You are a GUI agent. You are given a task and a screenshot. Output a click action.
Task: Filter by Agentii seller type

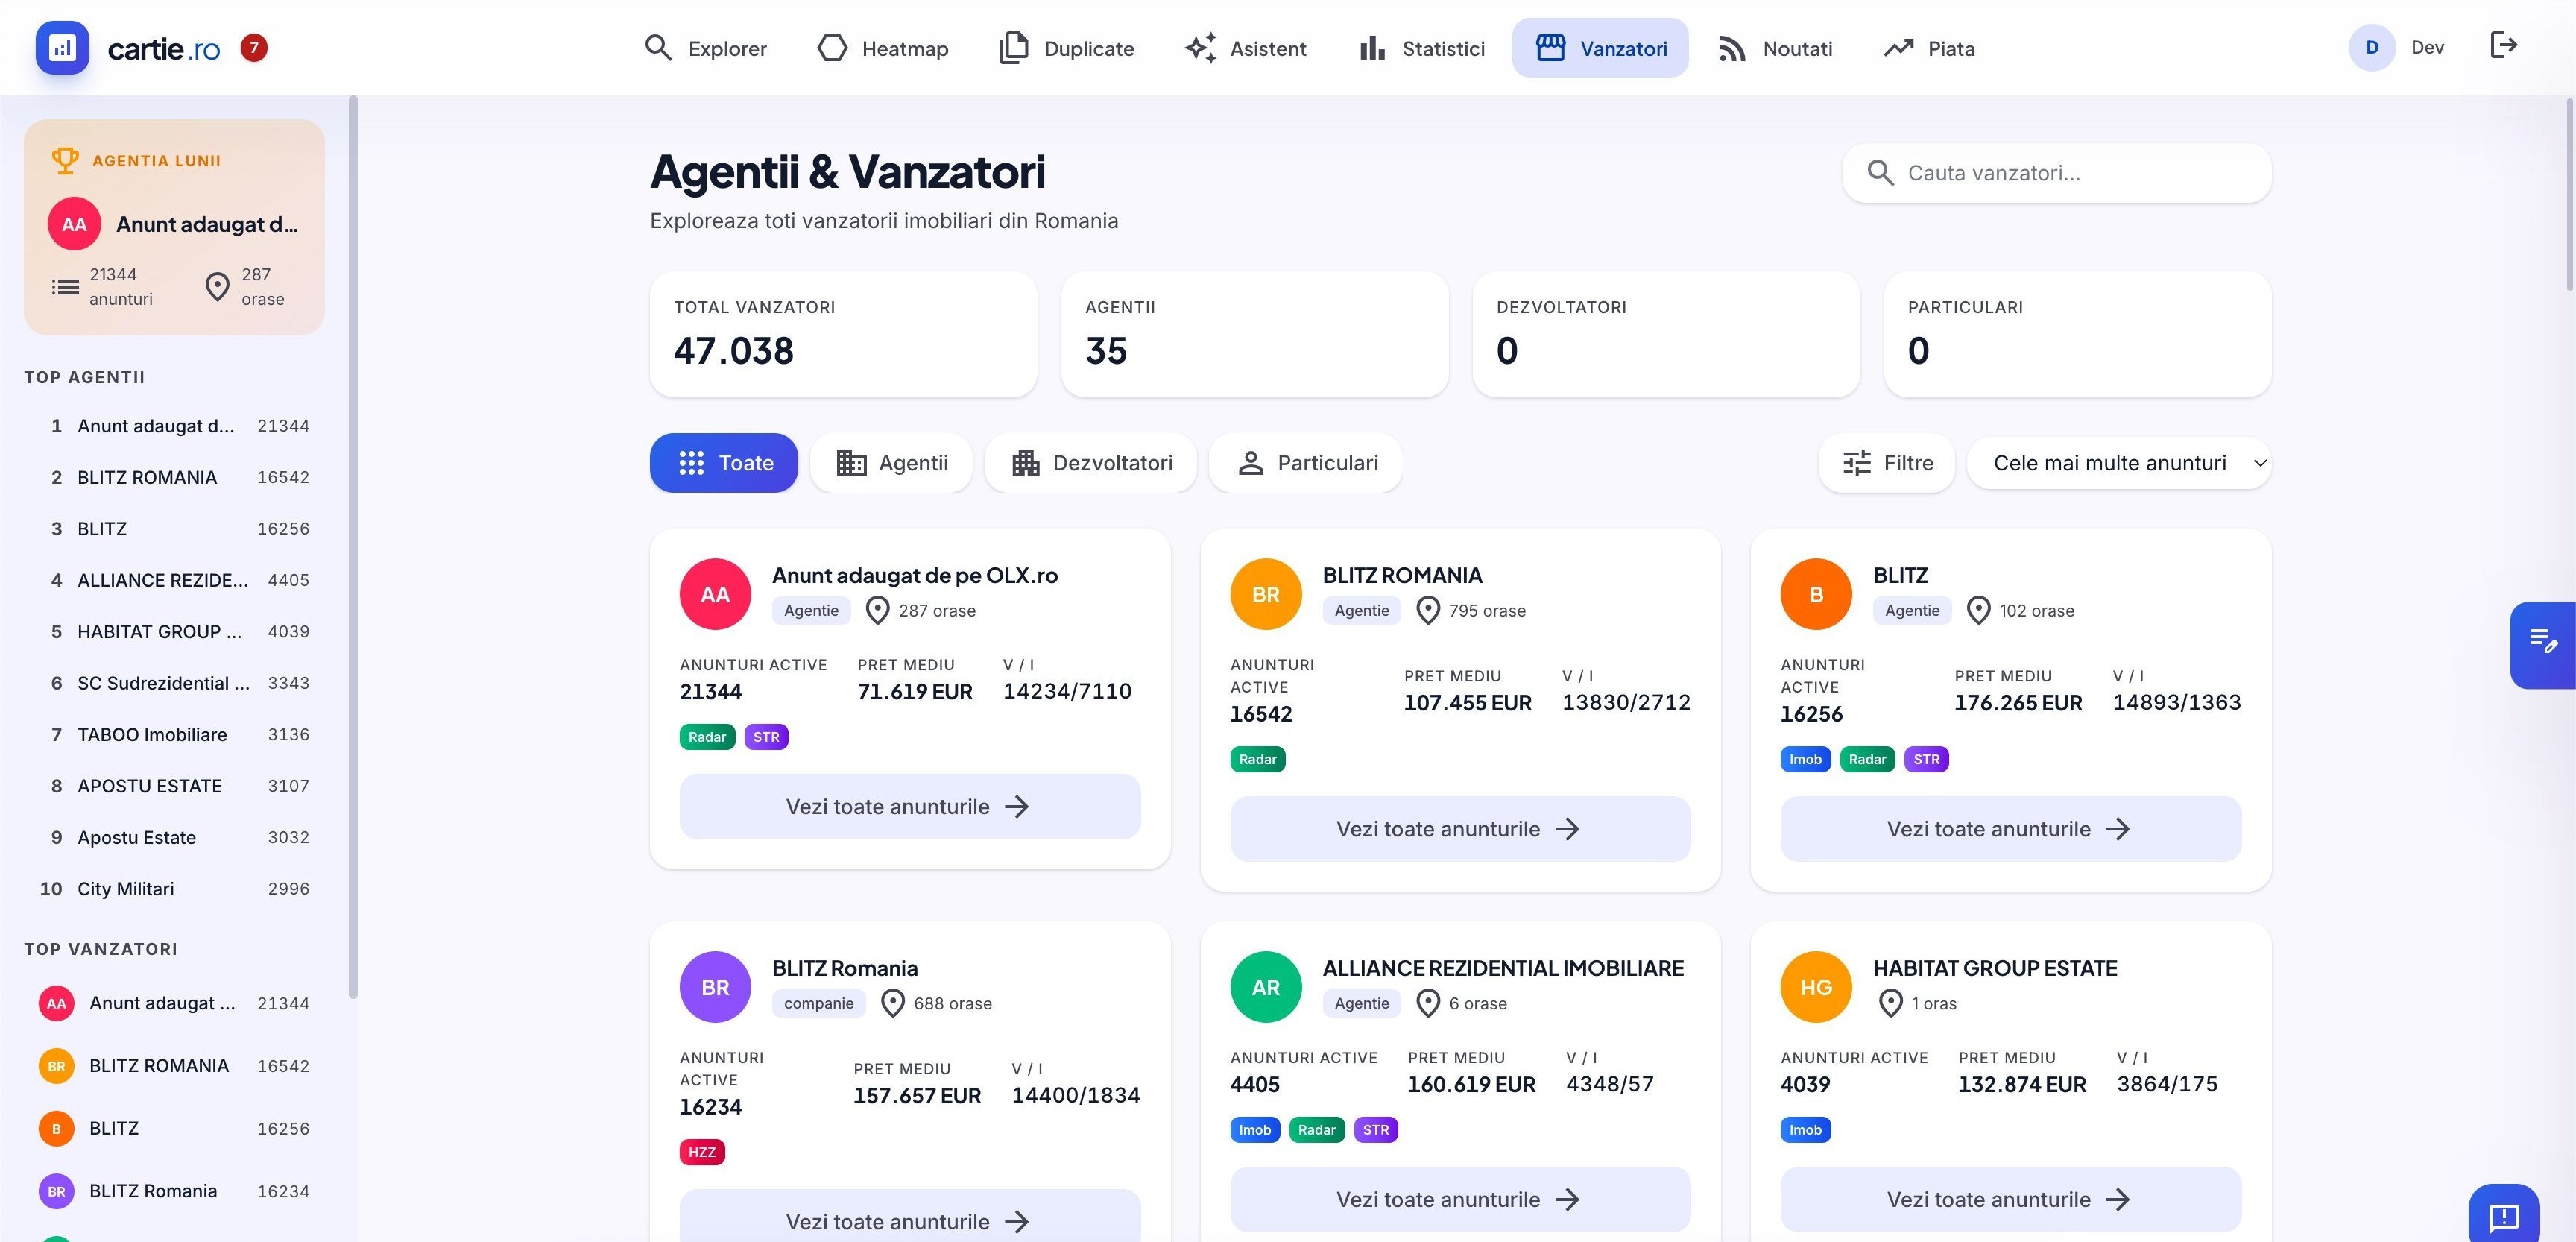pos(892,463)
